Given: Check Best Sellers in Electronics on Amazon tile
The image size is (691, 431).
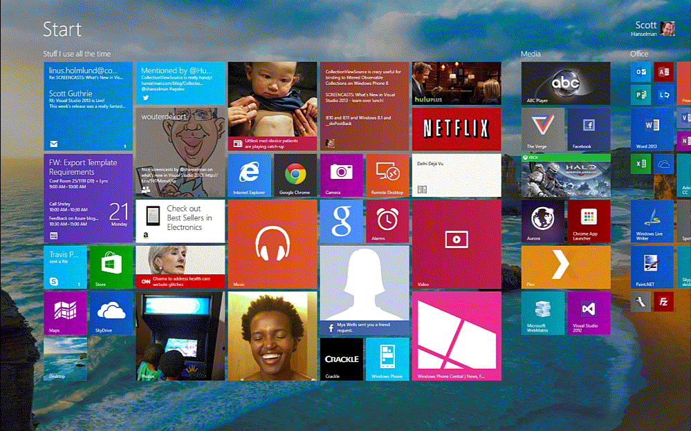Looking at the screenshot, I should point(180,220).
